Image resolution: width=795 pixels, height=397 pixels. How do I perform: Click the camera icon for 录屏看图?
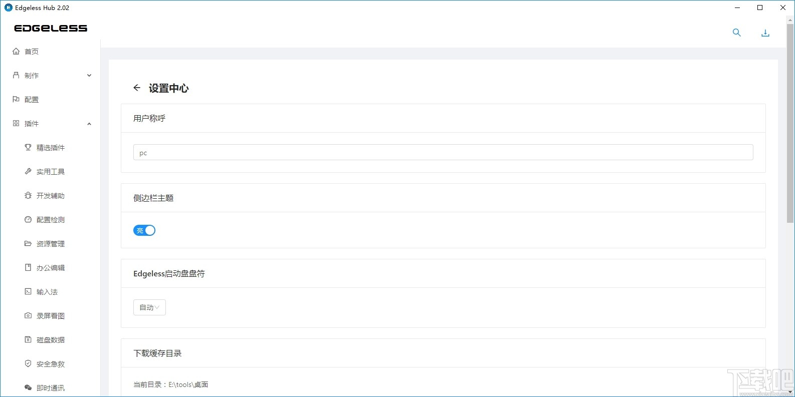tap(28, 315)
